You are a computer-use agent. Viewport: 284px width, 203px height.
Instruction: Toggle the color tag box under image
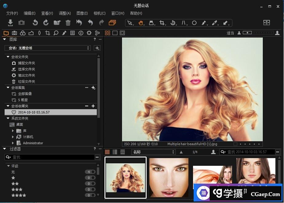[235, 144]
